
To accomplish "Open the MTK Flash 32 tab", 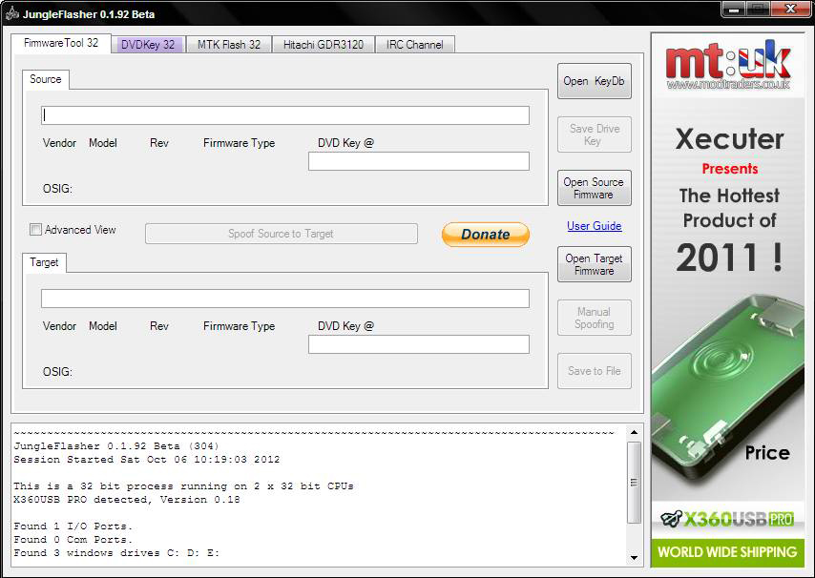I will tap(229, 45).
